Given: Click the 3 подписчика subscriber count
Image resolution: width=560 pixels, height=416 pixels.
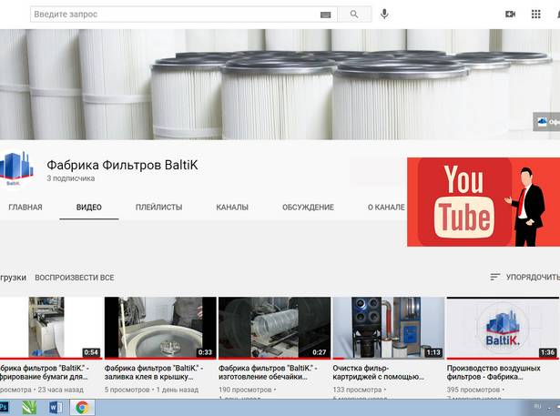Looking at the screenshot, I should click(71, 178).
